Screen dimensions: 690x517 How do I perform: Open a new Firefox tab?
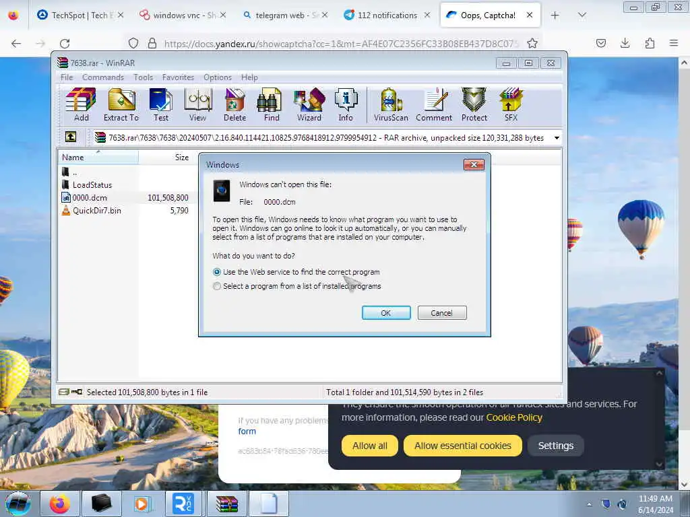(555, 15)
